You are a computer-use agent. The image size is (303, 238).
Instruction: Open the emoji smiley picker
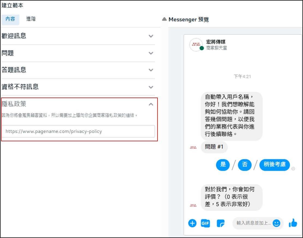(x=277, y=223)
